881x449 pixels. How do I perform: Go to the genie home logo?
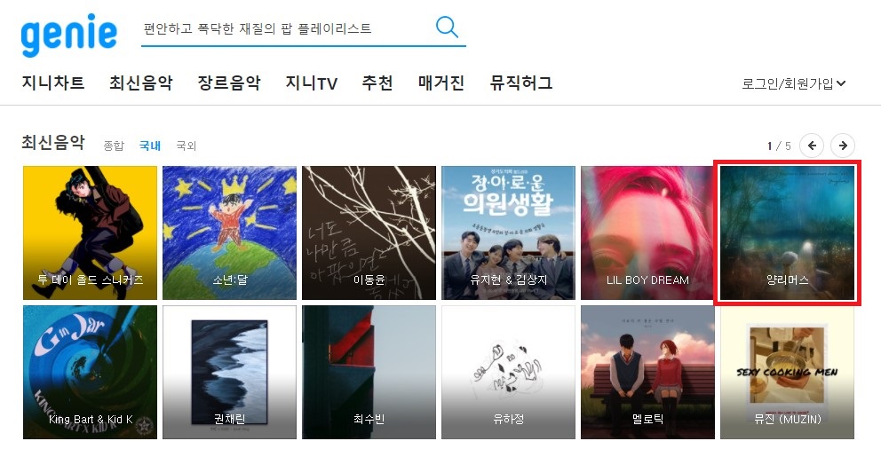click(x=69, y=35)
